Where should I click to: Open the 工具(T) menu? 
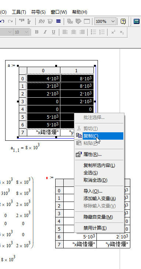(x=19, y=12)
